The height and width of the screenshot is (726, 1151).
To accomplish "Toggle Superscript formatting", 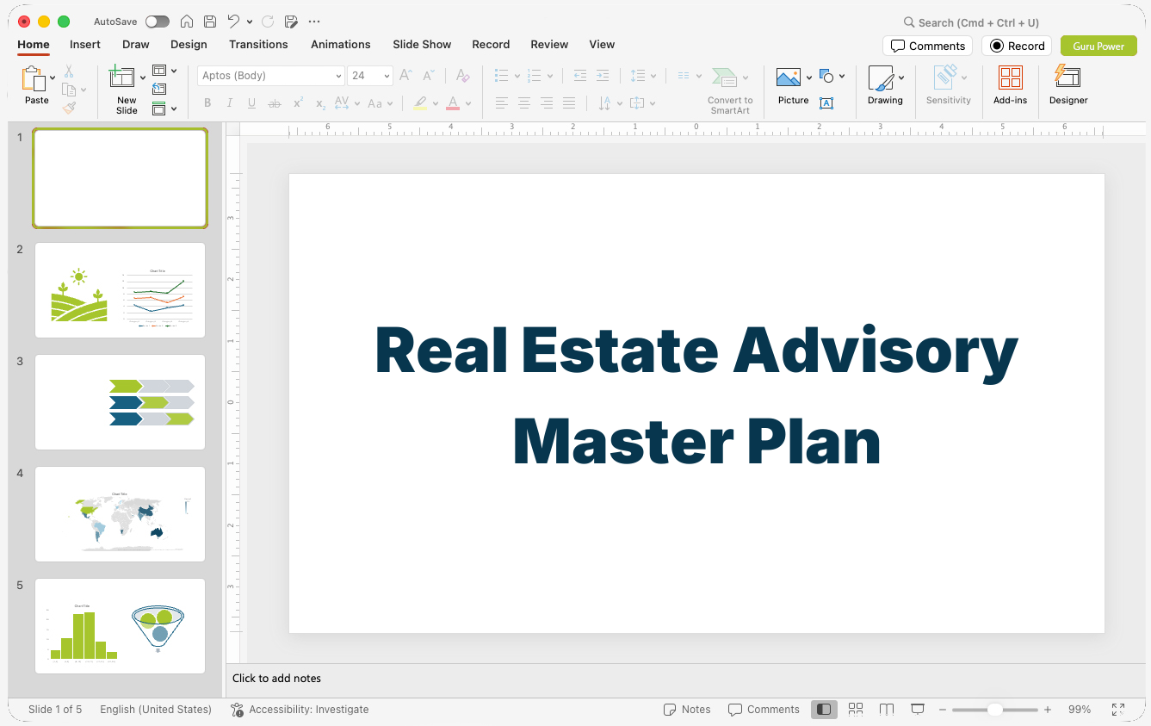I will [298, 103].
